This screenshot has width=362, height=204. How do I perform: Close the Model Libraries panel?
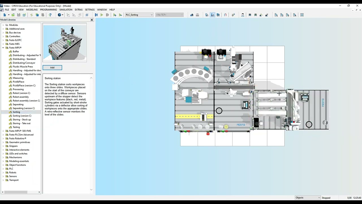(92, 20)
